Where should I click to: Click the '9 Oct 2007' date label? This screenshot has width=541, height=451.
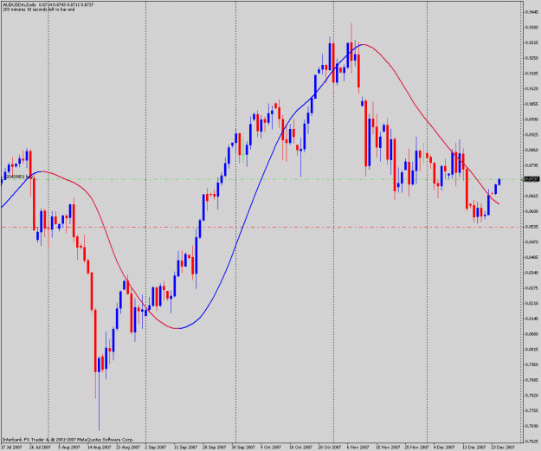[x=271, y=448]
